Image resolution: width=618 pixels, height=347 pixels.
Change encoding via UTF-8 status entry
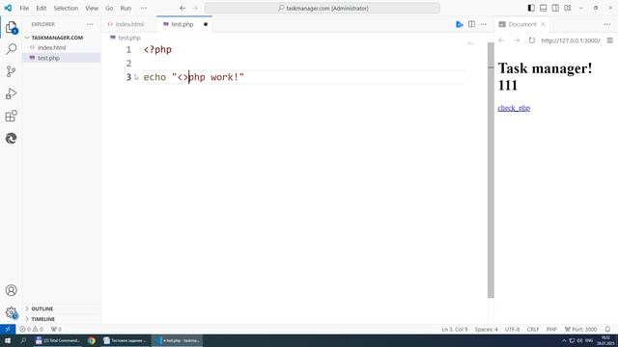tap(512, 329)
